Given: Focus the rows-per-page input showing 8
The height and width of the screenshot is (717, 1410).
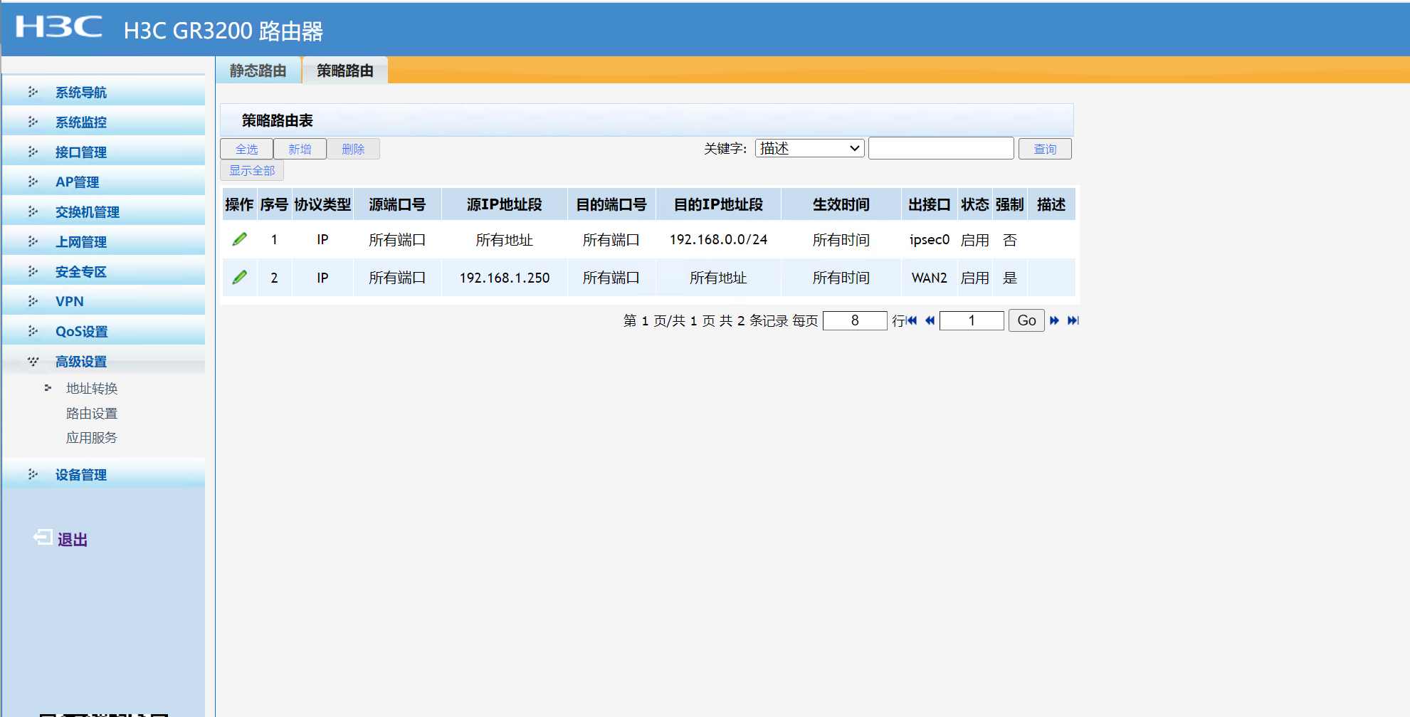Looking at the screenshot, I should [x=855, y=320].
